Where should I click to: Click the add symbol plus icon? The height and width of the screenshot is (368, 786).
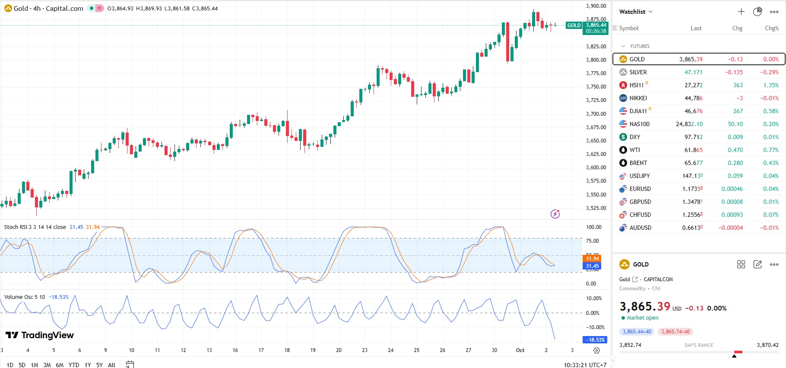[x=741, y=12]
